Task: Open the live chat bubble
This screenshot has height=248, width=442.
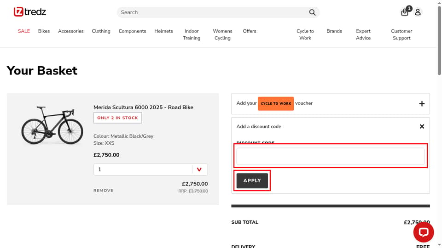Action: click(x=424, y=232)
